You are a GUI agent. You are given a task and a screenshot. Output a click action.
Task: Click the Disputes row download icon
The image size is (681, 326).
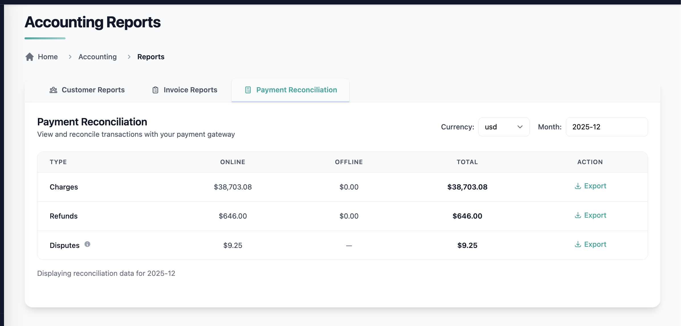578,244
